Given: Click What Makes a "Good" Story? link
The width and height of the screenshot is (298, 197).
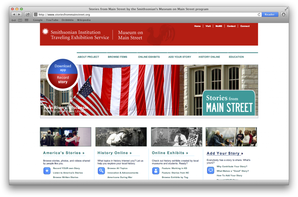Looking at the screenshot, I should (x=233, y=171).
